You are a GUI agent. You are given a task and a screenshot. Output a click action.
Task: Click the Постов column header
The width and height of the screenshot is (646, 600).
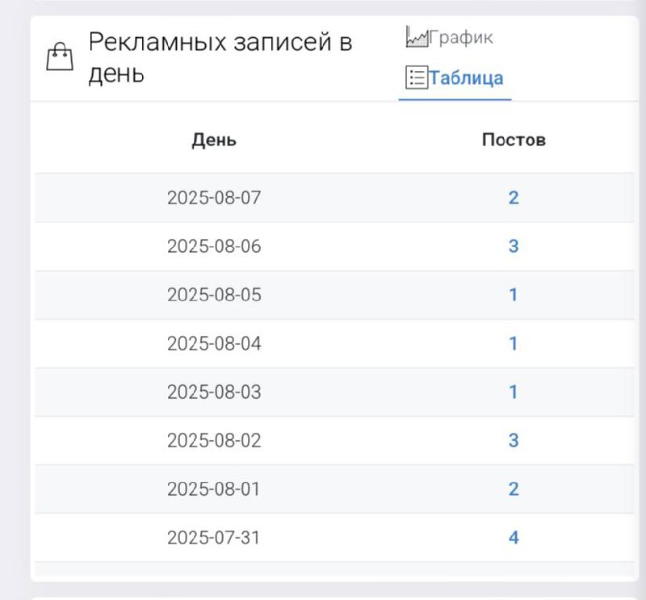pos(514,140)
